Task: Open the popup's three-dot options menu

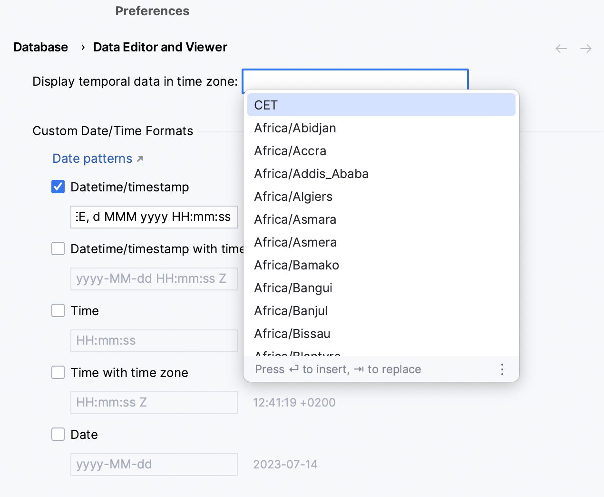Action: tap(502, 369)
